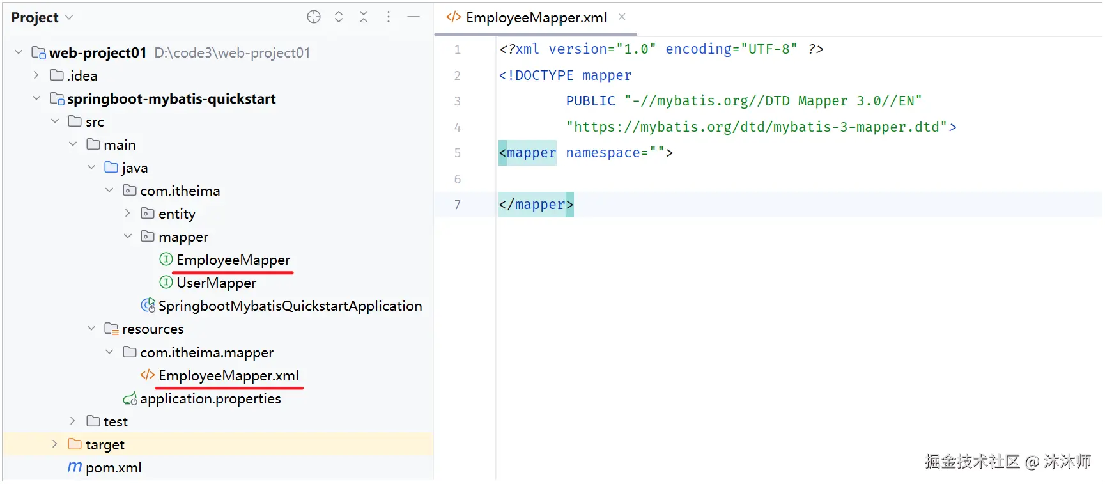Open EmployeeMapper.xml in the project tree
Viewport: 1105px width, 484px height.
pyautogui.click(x=228, y=376)
